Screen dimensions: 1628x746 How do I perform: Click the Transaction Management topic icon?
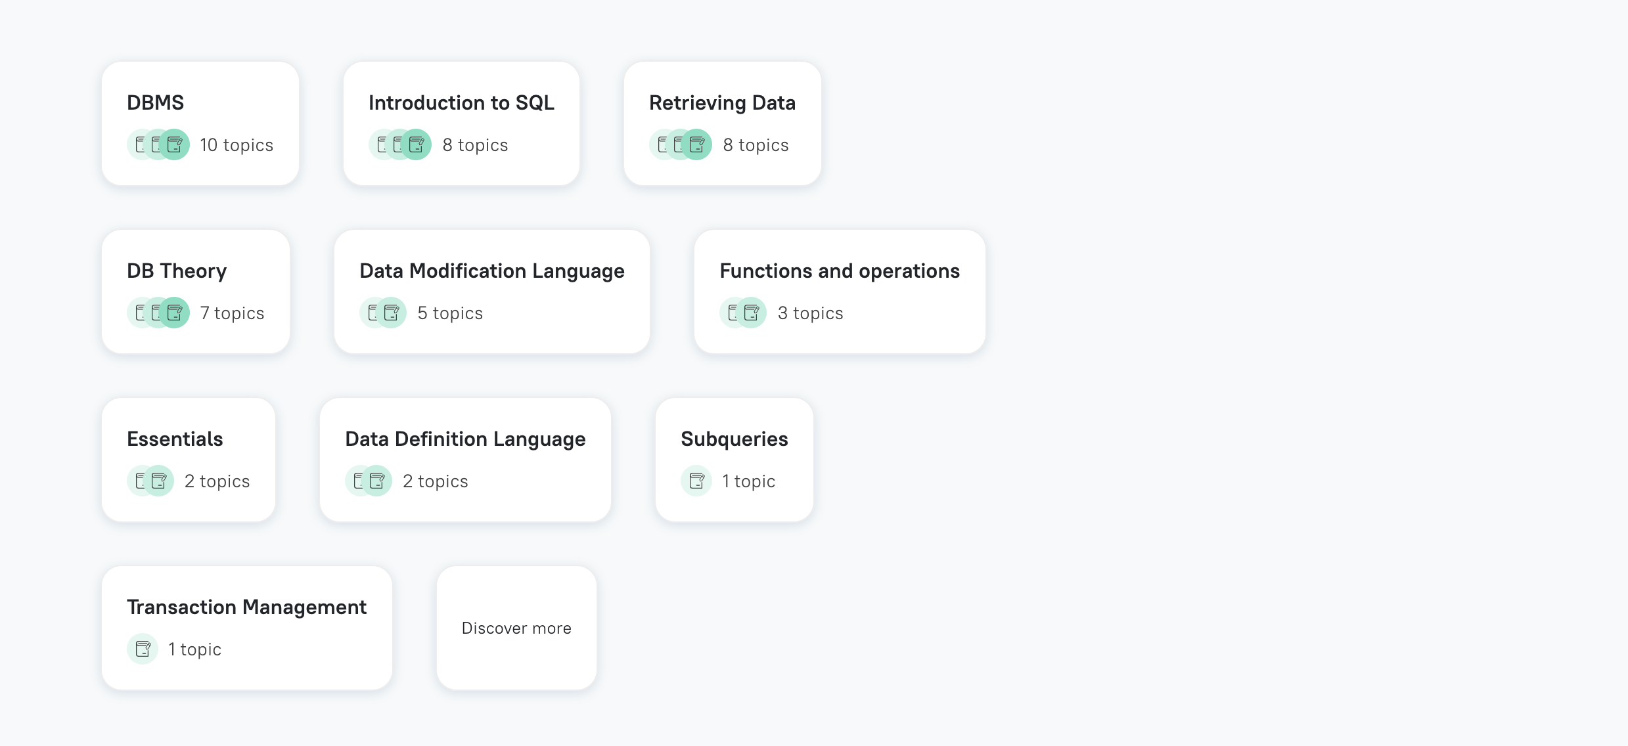point(143,649)
